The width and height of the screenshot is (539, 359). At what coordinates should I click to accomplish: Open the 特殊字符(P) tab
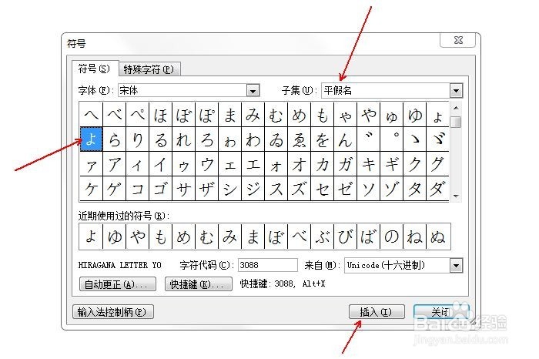[x=149, y=69]
